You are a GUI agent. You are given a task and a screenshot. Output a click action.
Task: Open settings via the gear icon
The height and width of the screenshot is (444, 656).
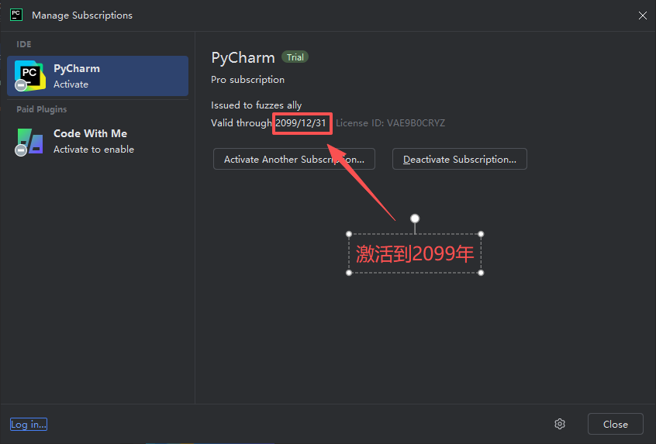coord(560,424)
